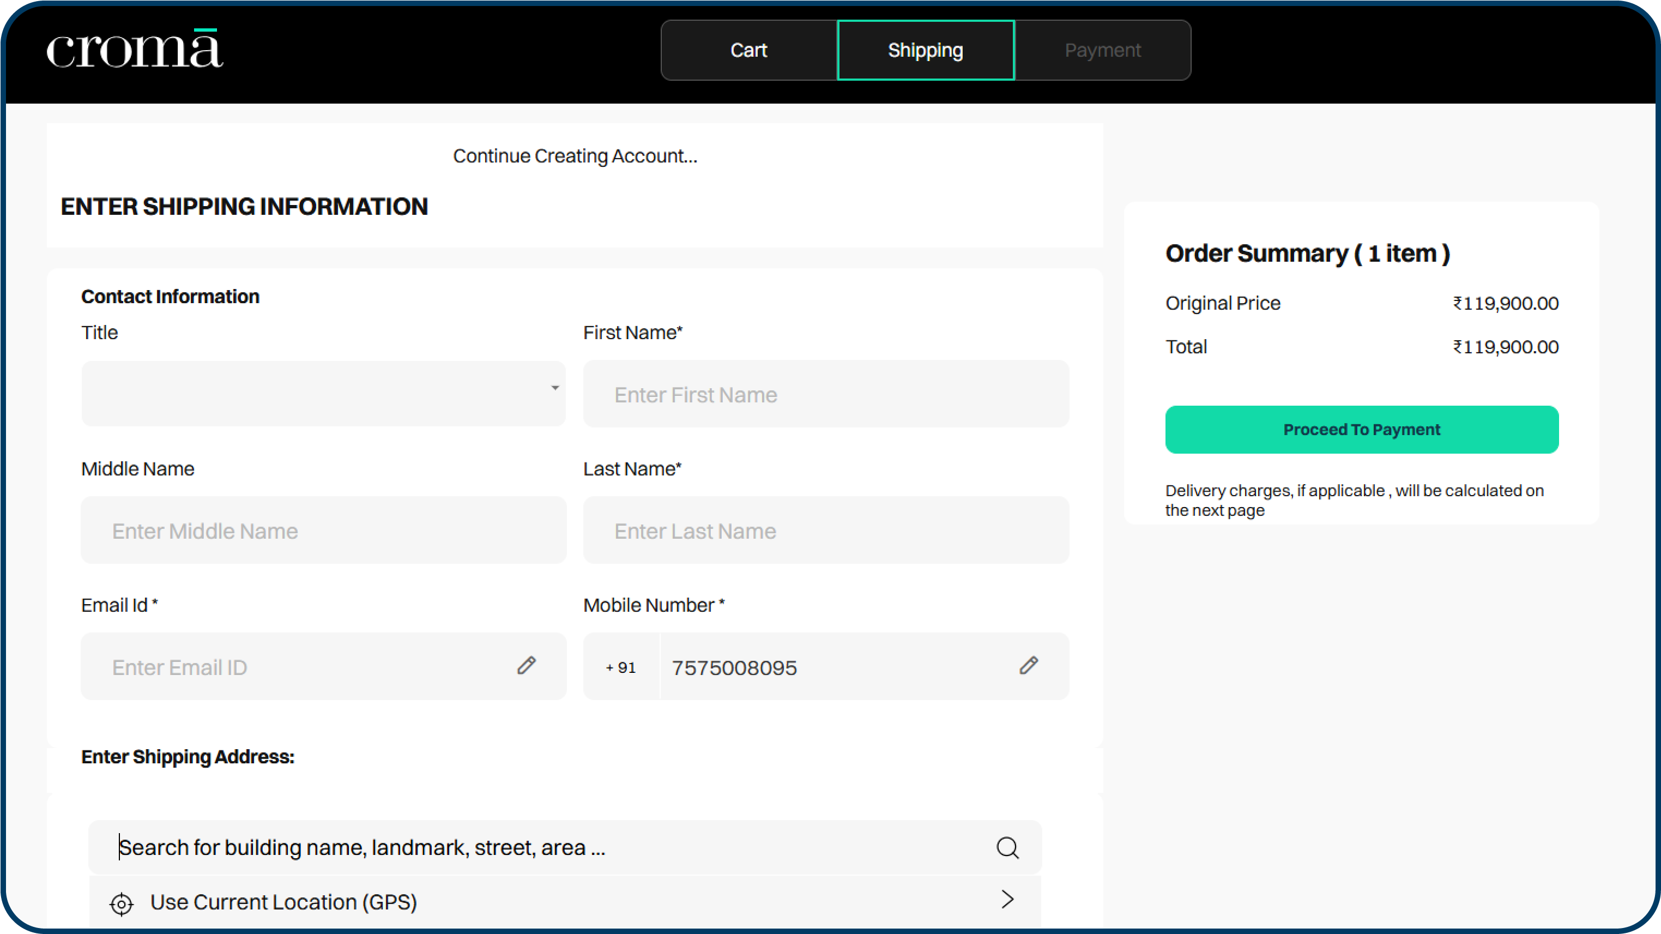Switch to the Cart tab
Screen dimensions: 1661x934
click(x=748, y=50)
